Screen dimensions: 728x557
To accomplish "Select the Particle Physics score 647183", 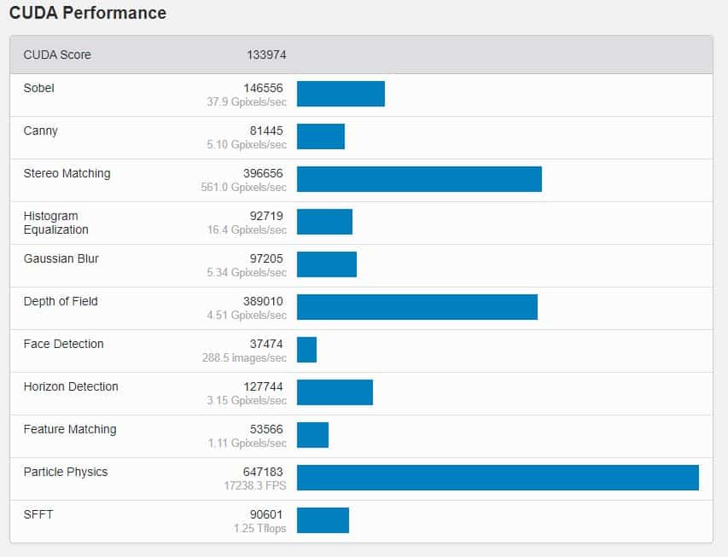I will point(264,472).
